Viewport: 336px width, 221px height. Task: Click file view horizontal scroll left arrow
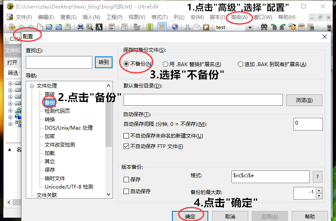click(x=9, y=202)
